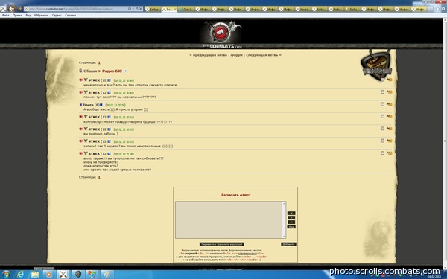The width and height of the screenshot is (447, 279).
Task: Click reply icon beside 'меня можно к вам' post
Action: point(389,80)
